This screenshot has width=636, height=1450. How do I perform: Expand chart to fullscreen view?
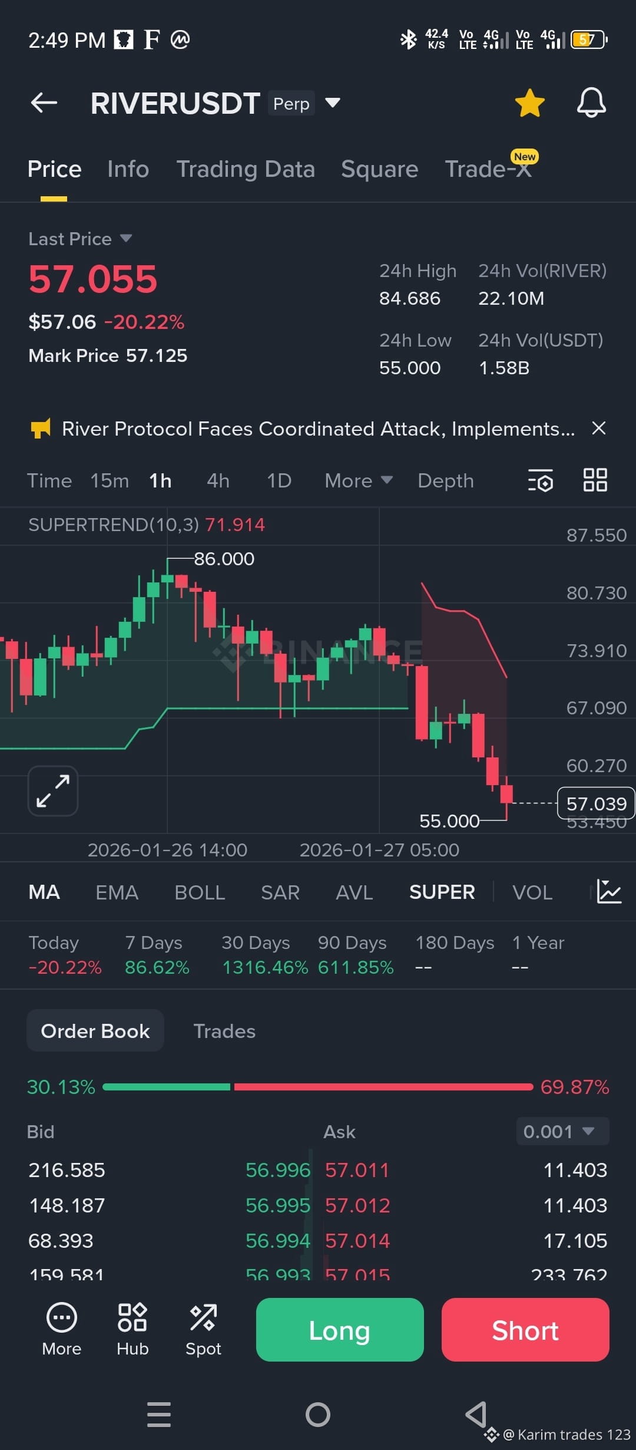click(52, 790)
